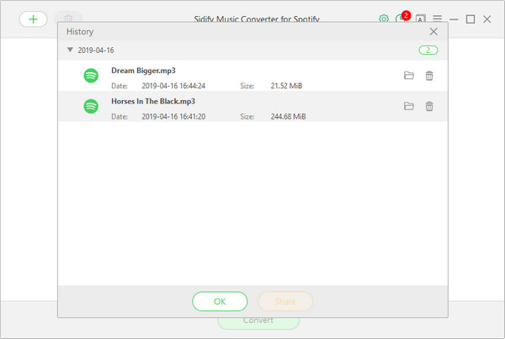Close the History dialog
The image size is (505, 339).
433,32
